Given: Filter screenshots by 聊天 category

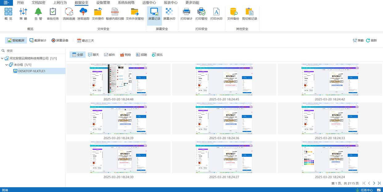Looking at the screenshot, I should pyautogui.click(x=93, y=55).
